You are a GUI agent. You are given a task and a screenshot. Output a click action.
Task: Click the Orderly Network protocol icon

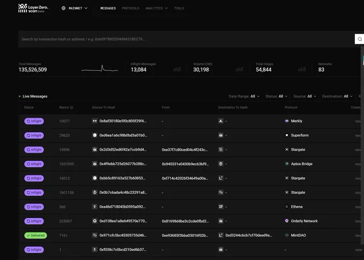(x=287, y=221)
